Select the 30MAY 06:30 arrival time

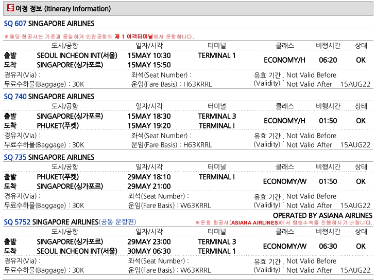(x=149, y=251)
